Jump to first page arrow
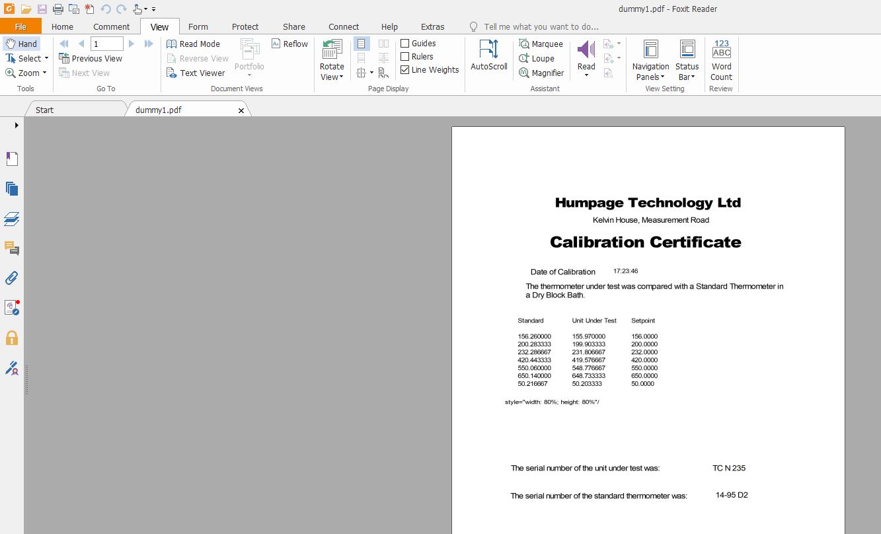The image size is (881, 534). click(64, 44)
